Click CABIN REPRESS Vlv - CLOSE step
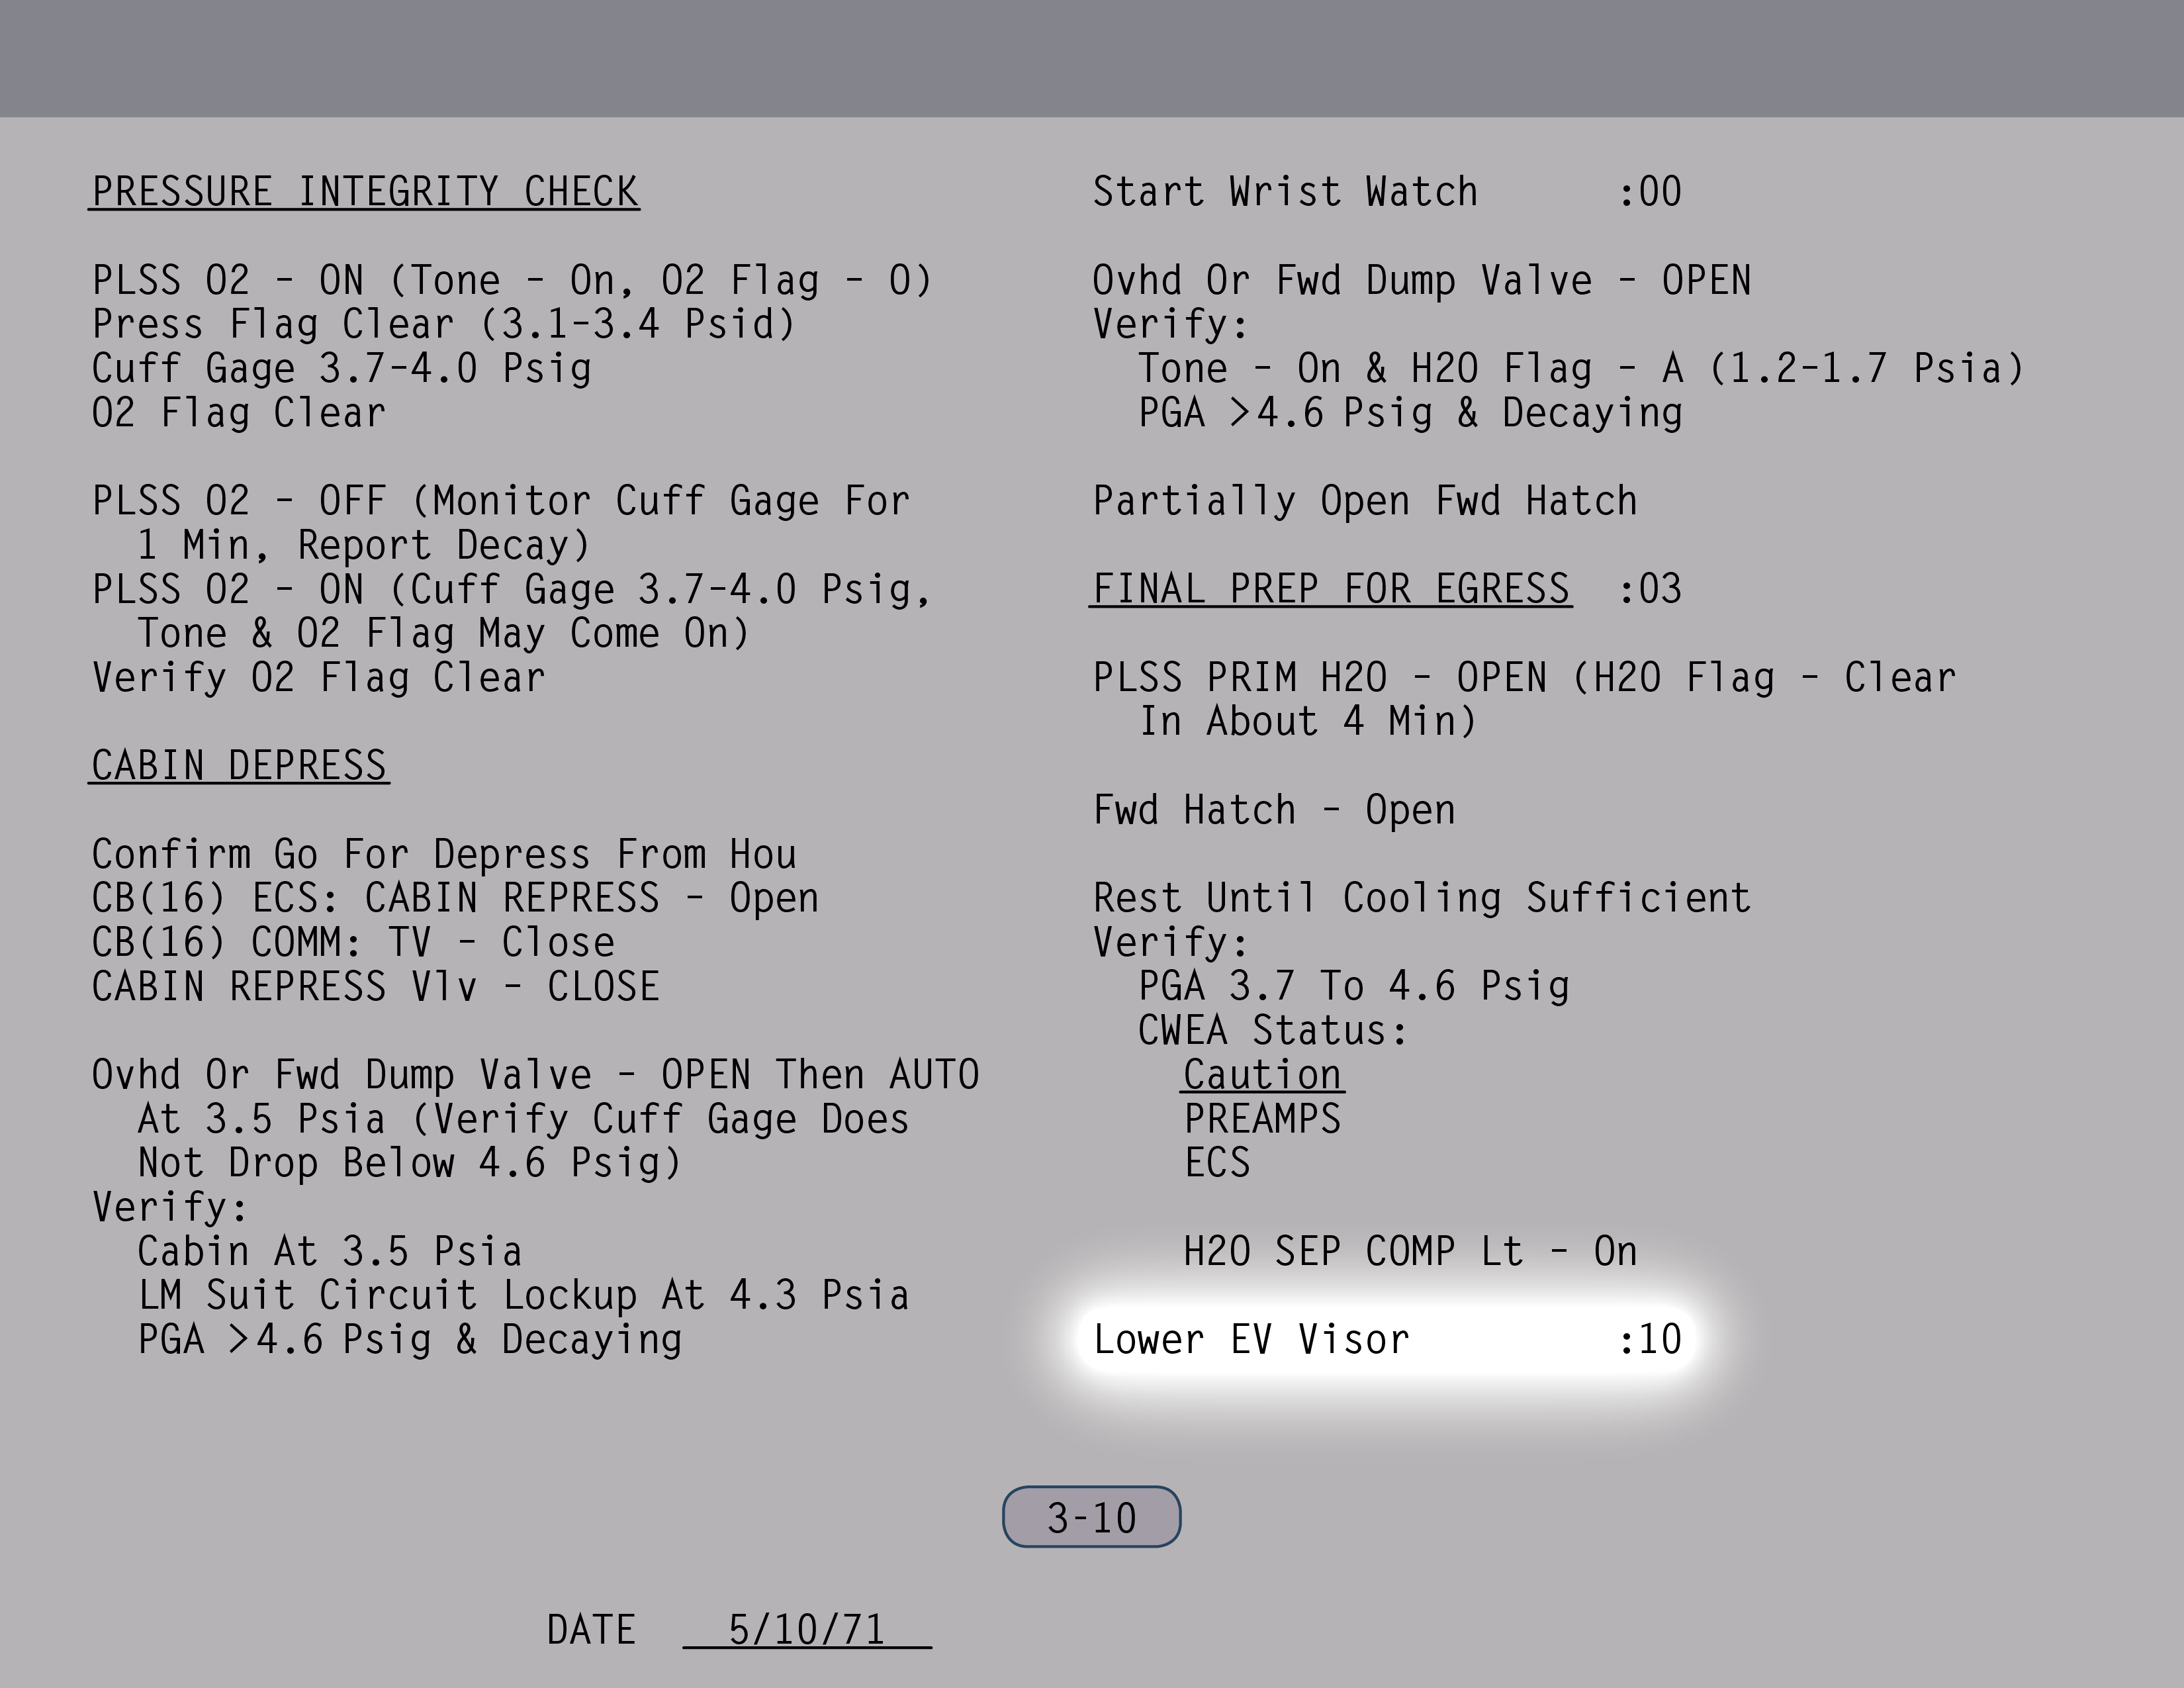 point(375,987)
